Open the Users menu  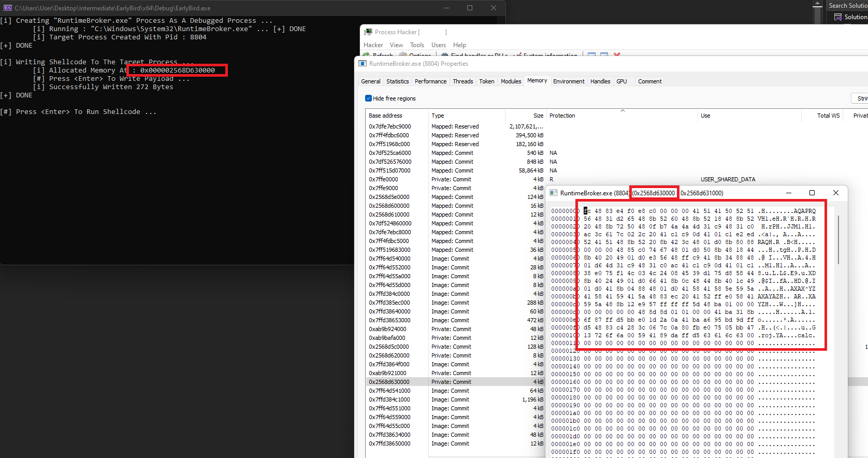[439, 45]
